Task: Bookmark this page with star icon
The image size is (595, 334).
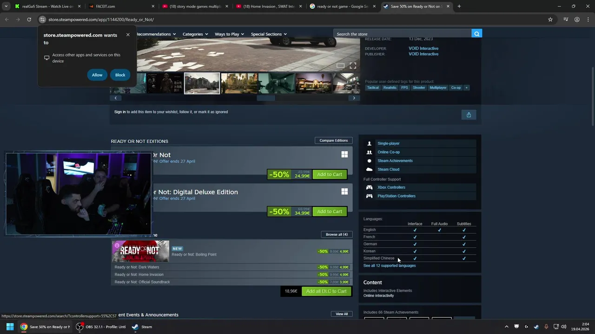Action: click(550, 19)
